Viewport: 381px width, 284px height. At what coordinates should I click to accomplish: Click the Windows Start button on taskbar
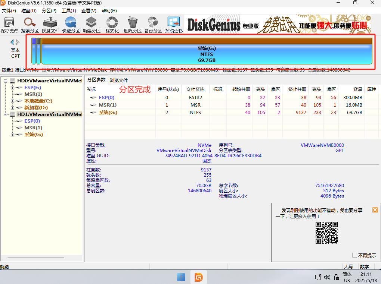point(181,277)
